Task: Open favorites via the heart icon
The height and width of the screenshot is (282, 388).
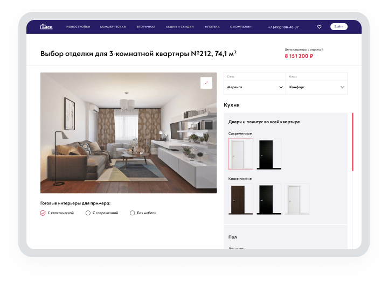Action: (319, 26)
